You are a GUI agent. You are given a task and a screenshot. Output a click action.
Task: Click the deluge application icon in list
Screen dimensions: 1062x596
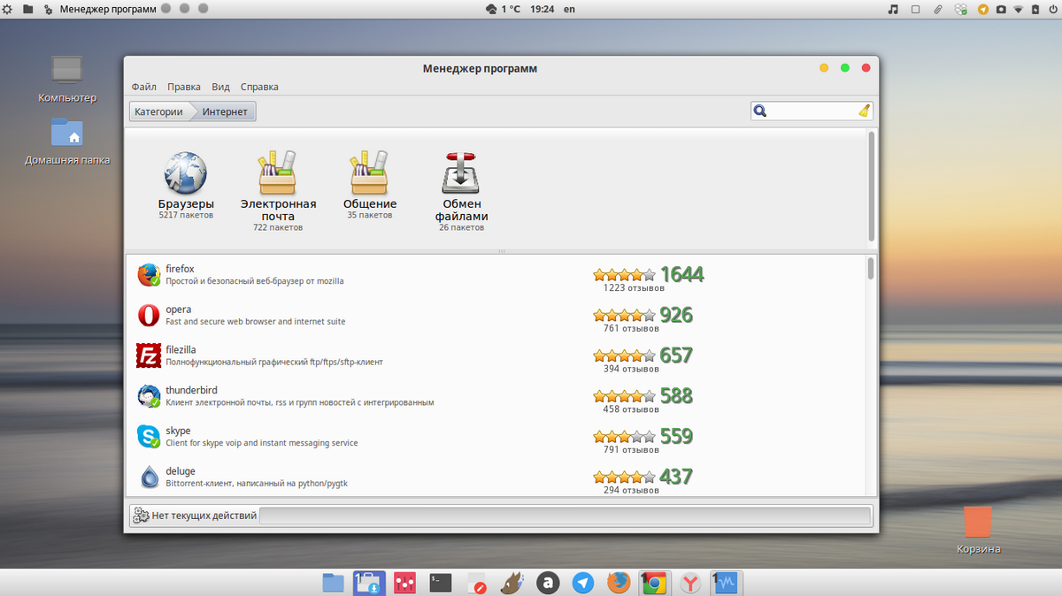point(149,478)
